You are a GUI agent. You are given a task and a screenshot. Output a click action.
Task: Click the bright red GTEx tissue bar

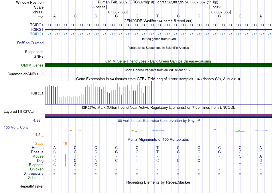coord(55,95)
